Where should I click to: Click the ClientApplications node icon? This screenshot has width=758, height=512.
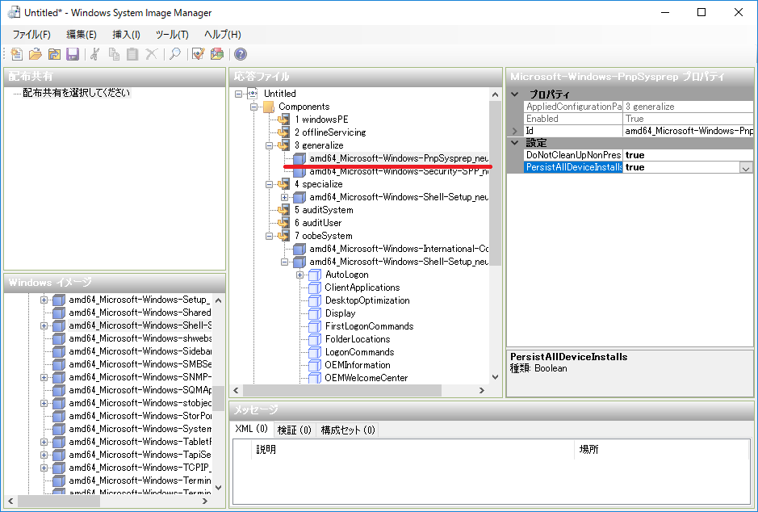pos(315,287)
